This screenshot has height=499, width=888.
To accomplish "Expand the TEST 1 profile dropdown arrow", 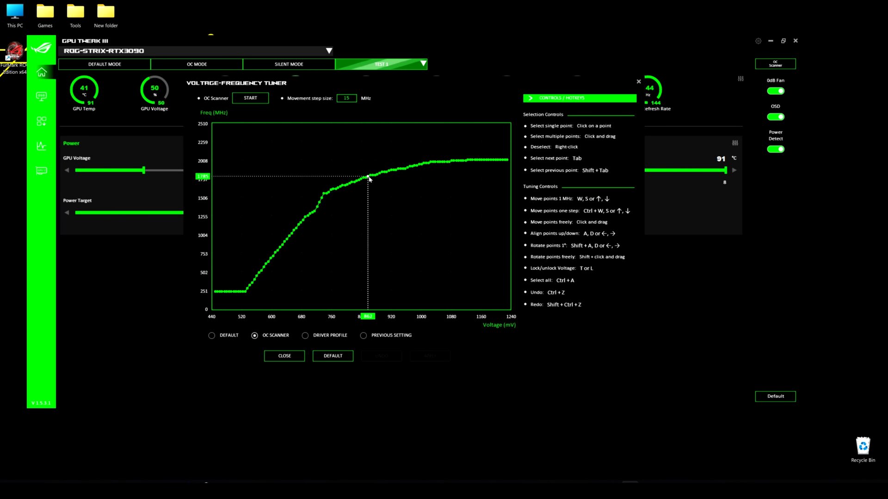I will click(422, 64).
